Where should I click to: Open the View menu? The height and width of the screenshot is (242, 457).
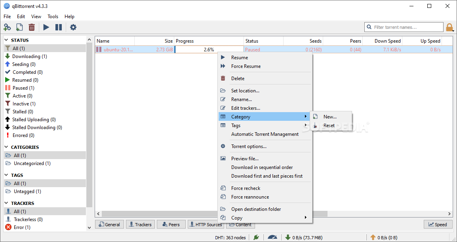click(36, 17)
